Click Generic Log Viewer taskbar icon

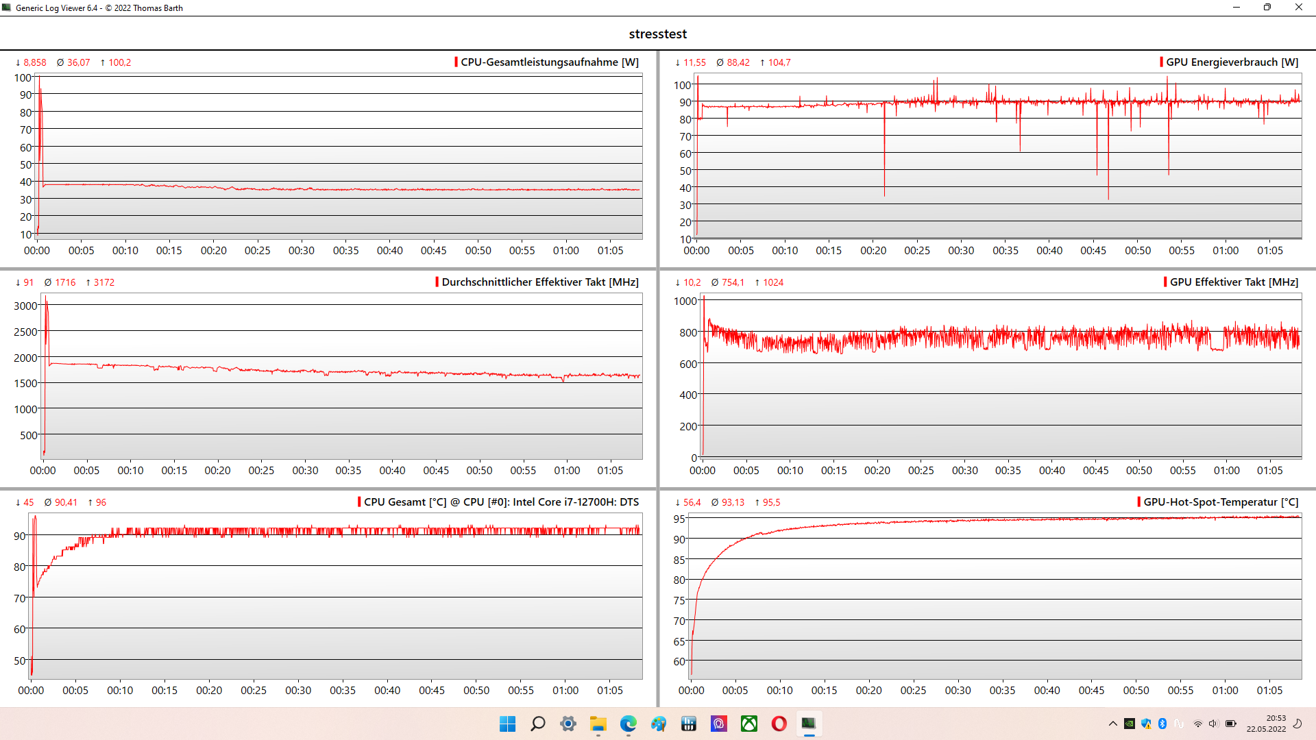[x=809, y=724]
